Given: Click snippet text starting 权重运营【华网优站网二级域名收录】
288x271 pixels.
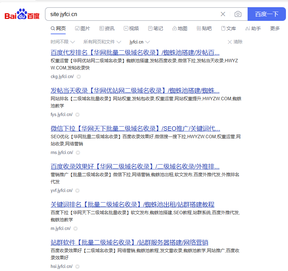Looking at the screenshot, I should click(x=145, y=64).
